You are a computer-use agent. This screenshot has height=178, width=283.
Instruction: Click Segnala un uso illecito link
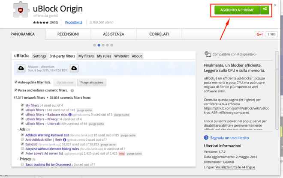pyautogui.click(x=229, y=138)
